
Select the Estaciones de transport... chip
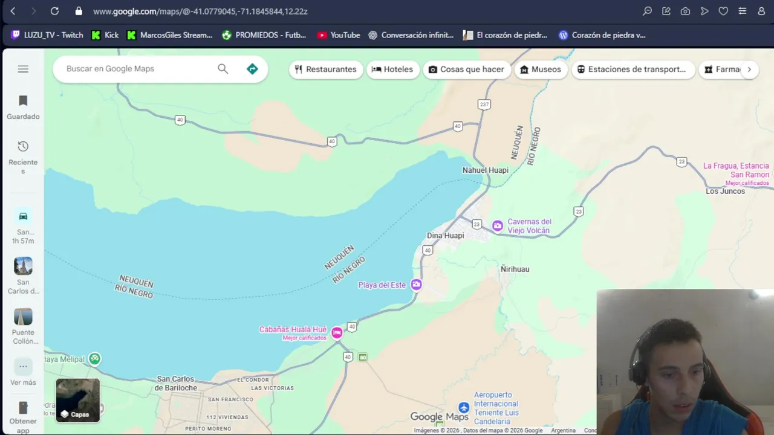[x=633, y=69]
